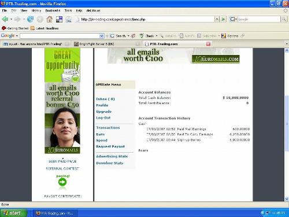289x217 pixels.
Task: Open the Spend link
Action: (102, 140)
